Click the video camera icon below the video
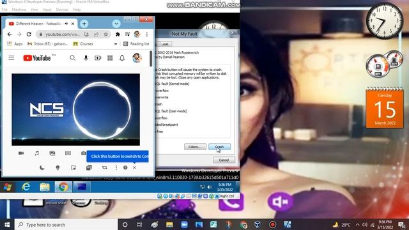Image resolution: width=409 pixels, height=230 pixels. 21,153
